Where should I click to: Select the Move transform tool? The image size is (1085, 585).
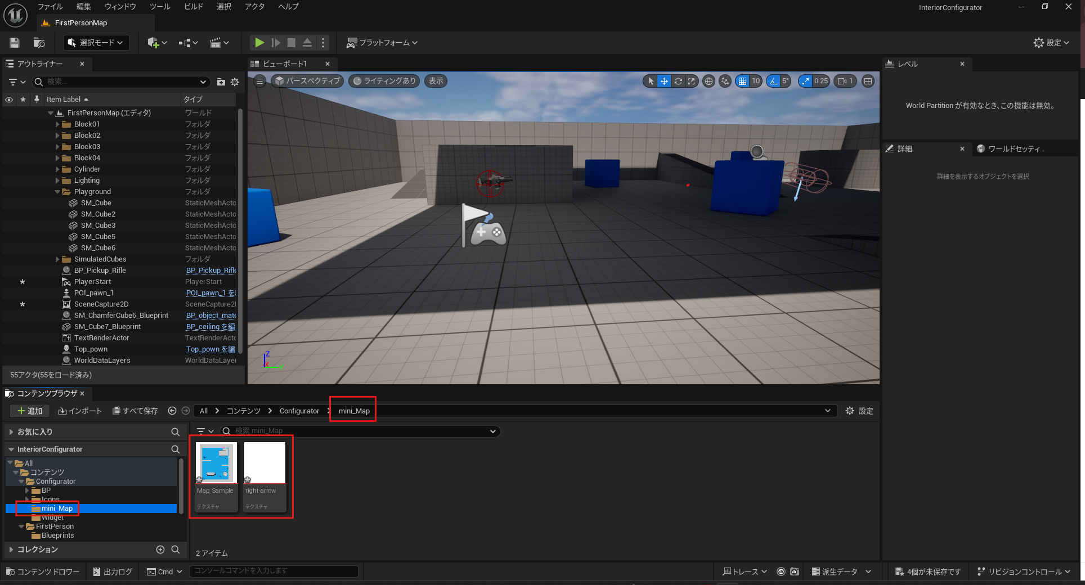point(664,81)
